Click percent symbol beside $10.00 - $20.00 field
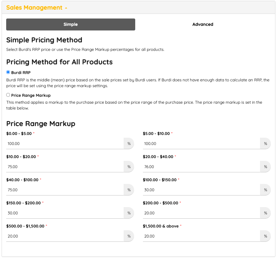The height and width of the screenshot is (258, 277). coord(129,167)
